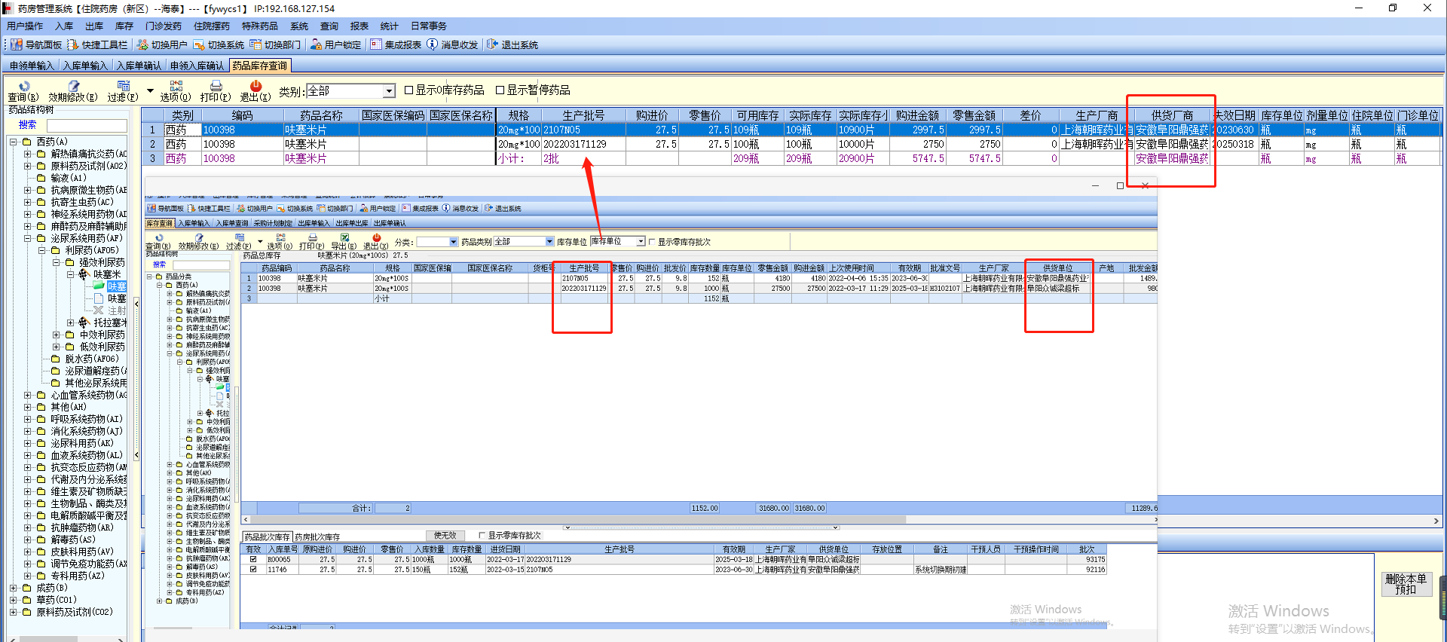Switch to the 入库单确认 tab

(x=139, y=66)
